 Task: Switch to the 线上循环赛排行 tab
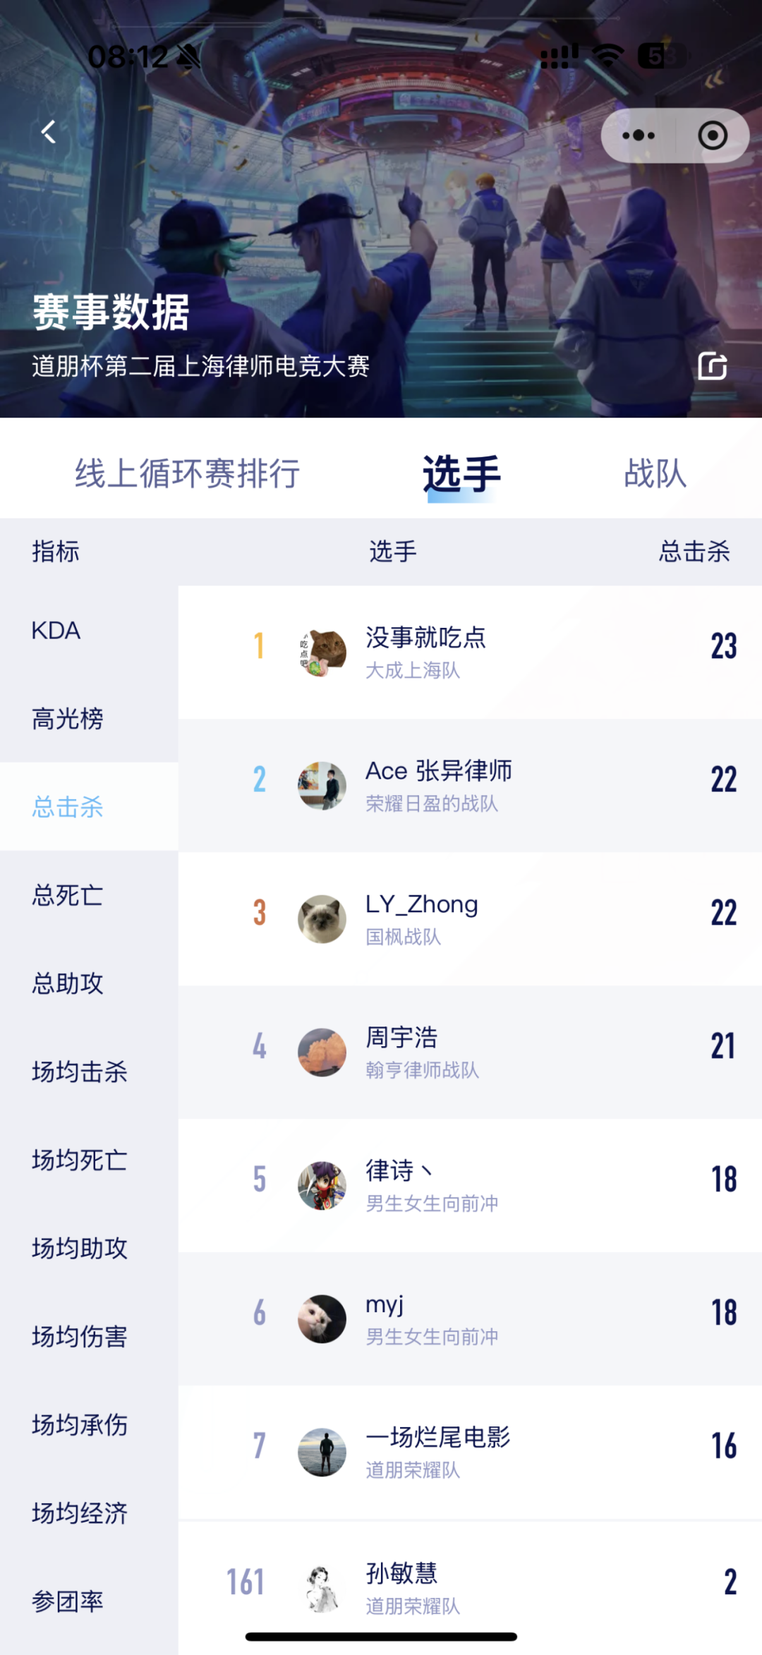[188, 473]
